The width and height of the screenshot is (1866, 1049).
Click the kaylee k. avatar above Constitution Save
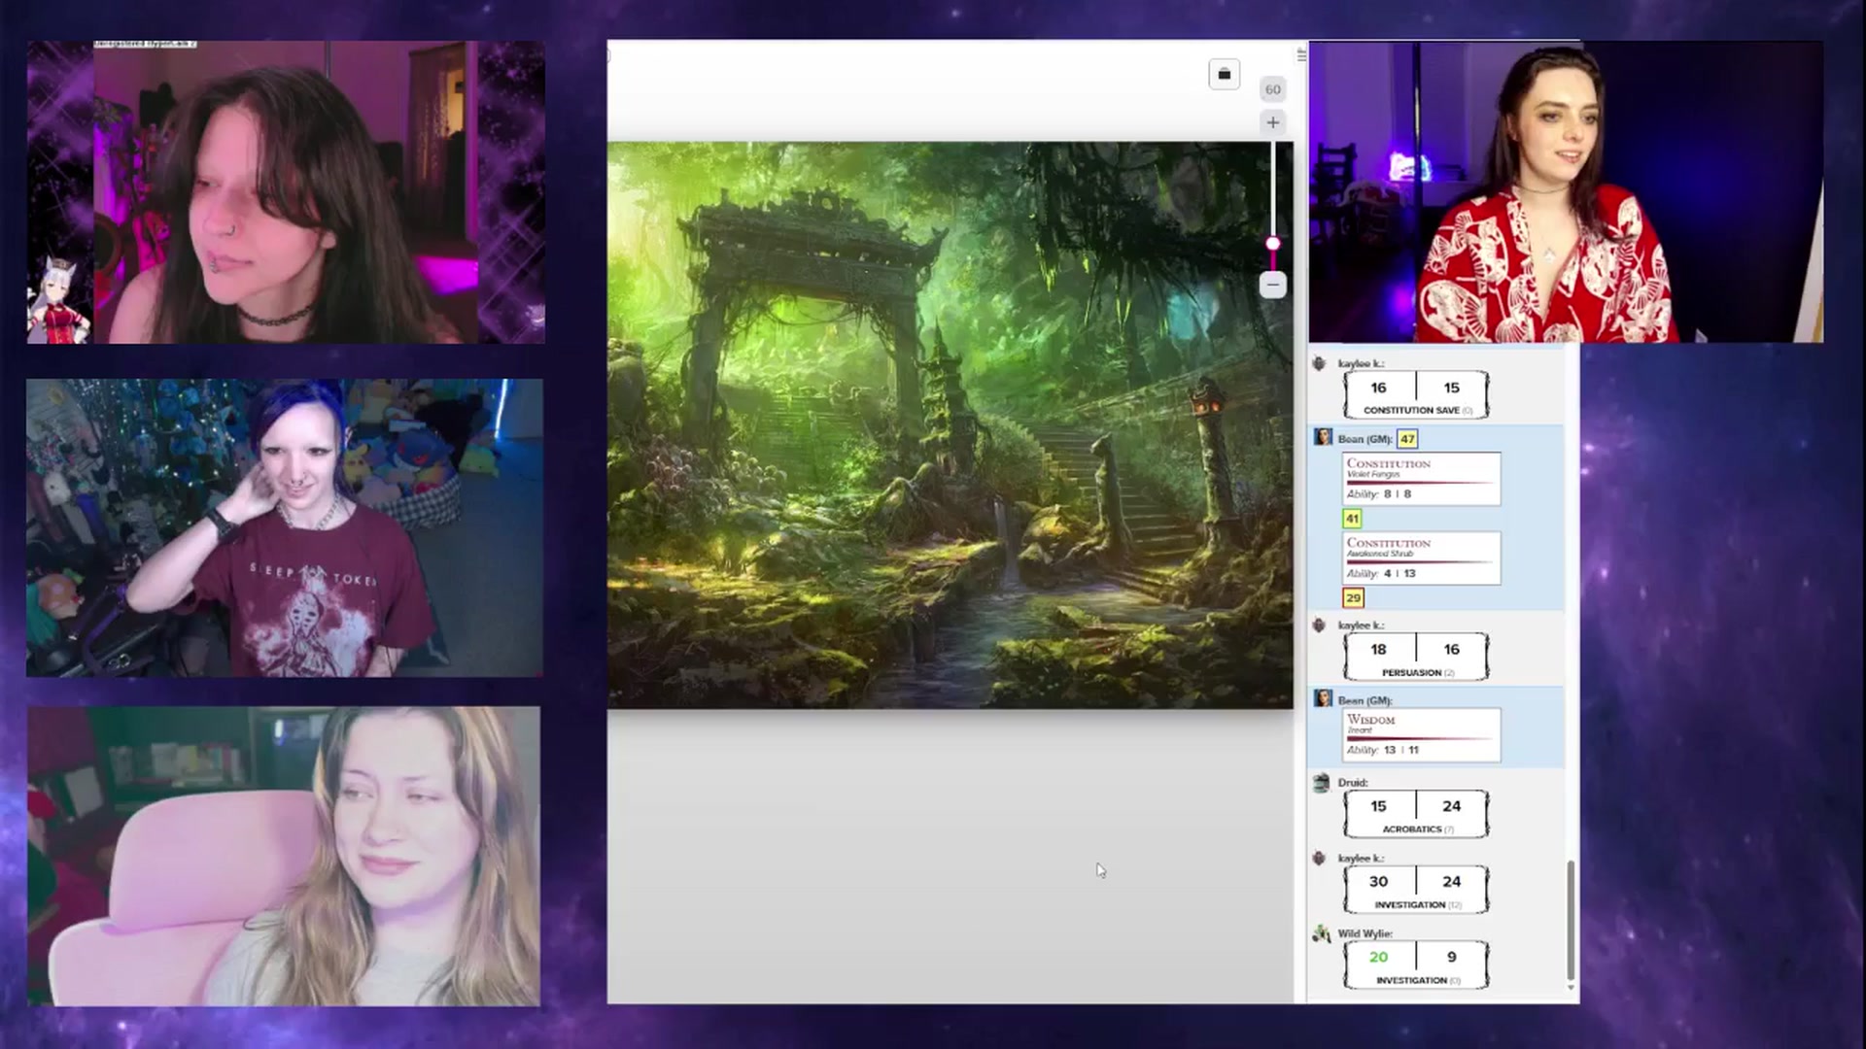point(1319,363)
